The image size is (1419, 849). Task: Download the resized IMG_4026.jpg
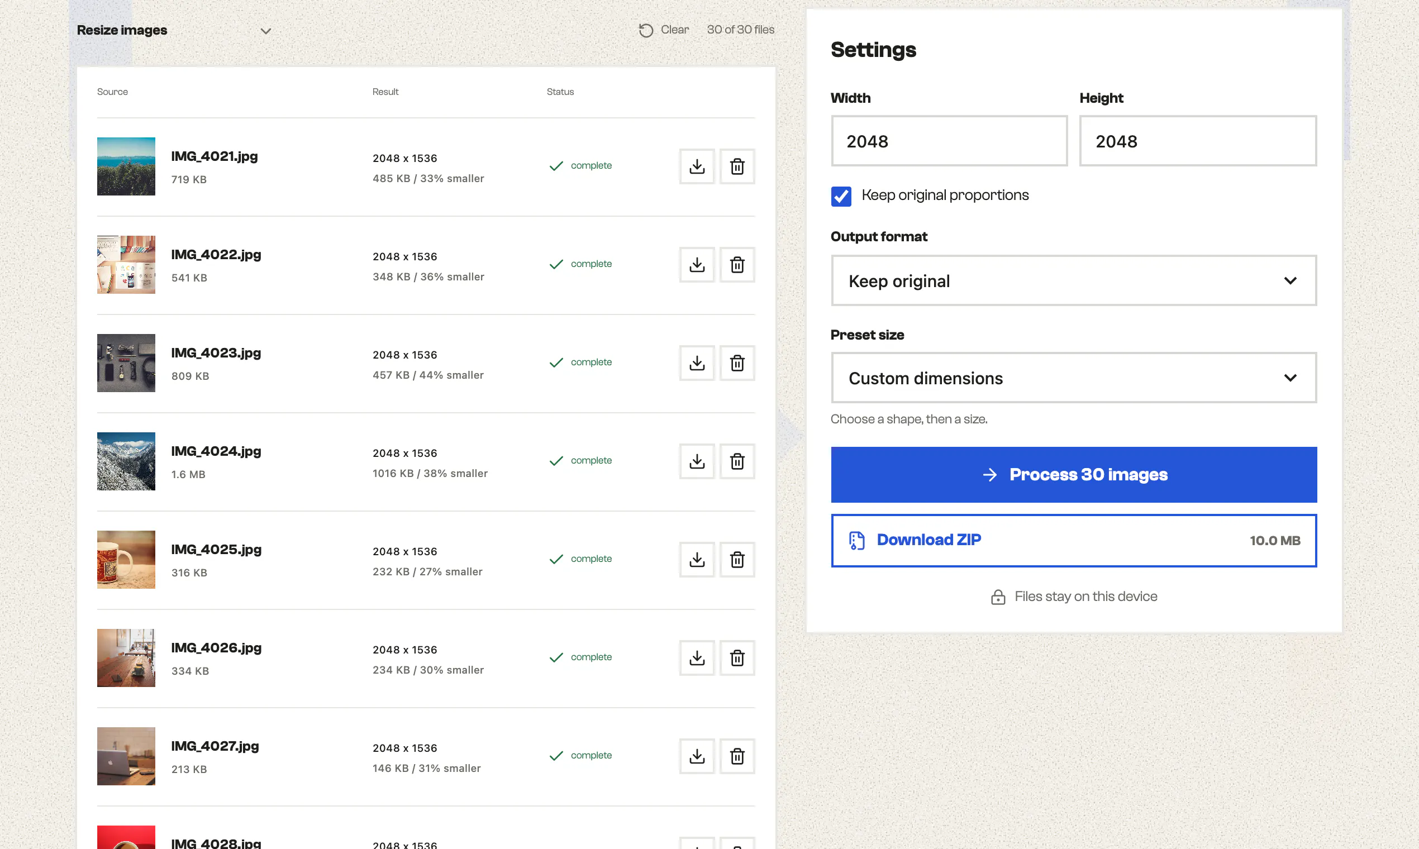tap(696, 659)
